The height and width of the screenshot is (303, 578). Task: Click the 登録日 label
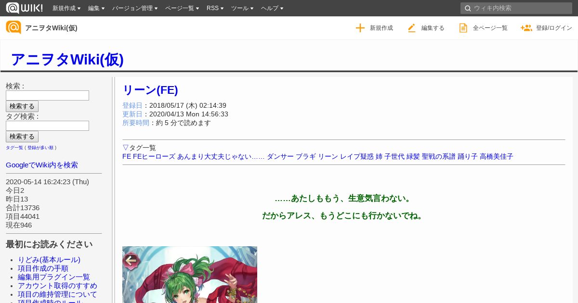tap(132, 105)
